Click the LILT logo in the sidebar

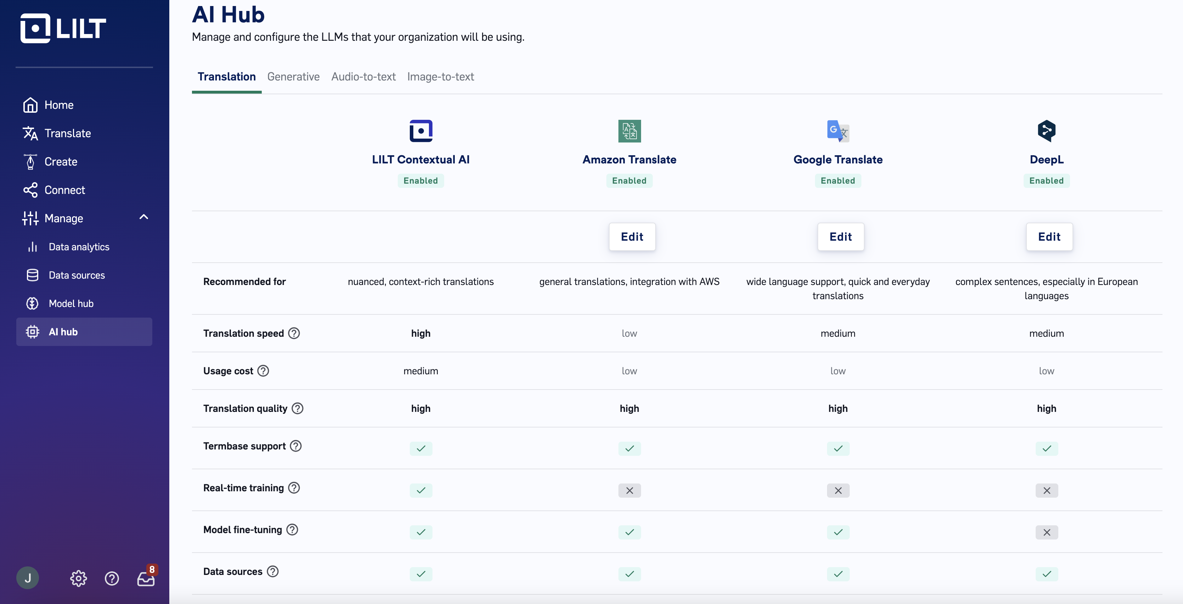[x=63, y=28]
